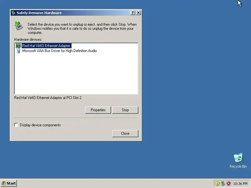
Task: Stop the selected hardware device
Action: click(x=125, y=110)
